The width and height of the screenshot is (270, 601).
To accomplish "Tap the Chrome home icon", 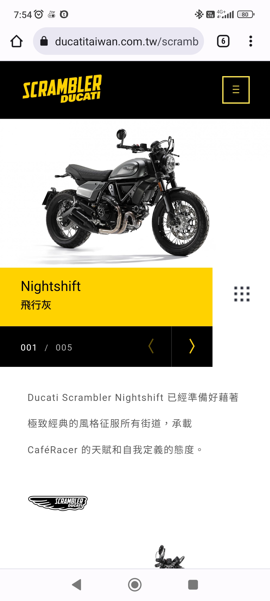I will tap(16, 41).
